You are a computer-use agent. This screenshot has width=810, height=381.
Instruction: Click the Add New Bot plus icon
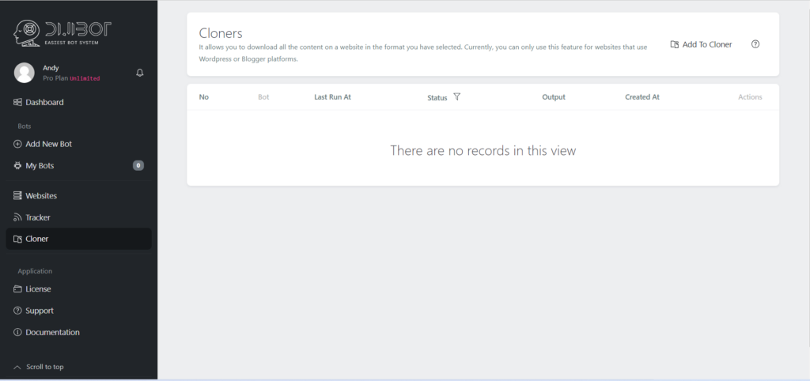coord(17,144)
